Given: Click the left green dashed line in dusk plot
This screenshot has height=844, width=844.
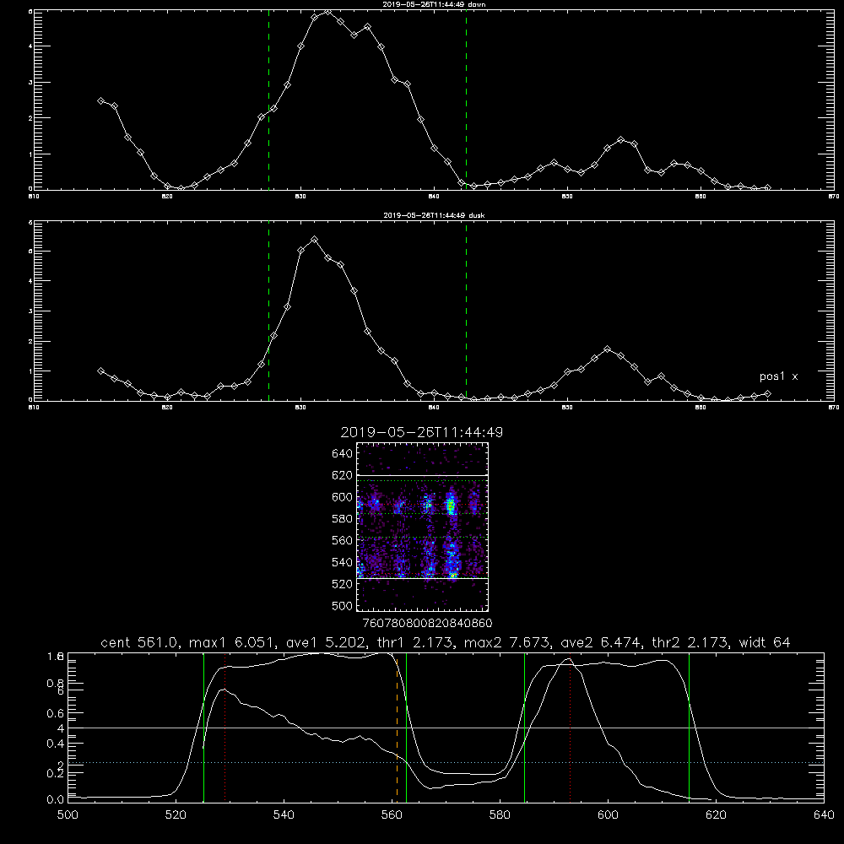Looking at the screenshot, I should (x=268, y=311).
